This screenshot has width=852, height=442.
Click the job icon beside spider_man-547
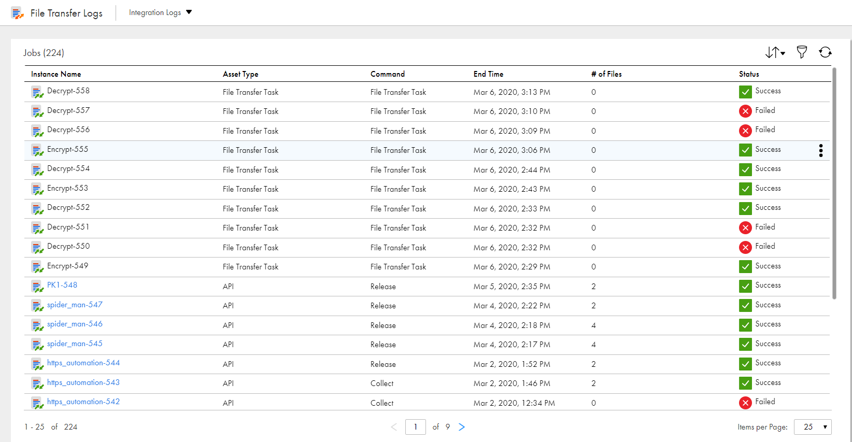click(x=37, y=306)
